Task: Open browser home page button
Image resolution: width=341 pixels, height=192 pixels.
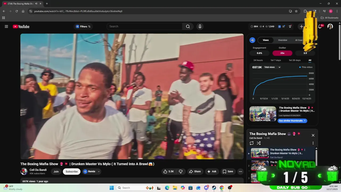Action: (x=23, y=11)
